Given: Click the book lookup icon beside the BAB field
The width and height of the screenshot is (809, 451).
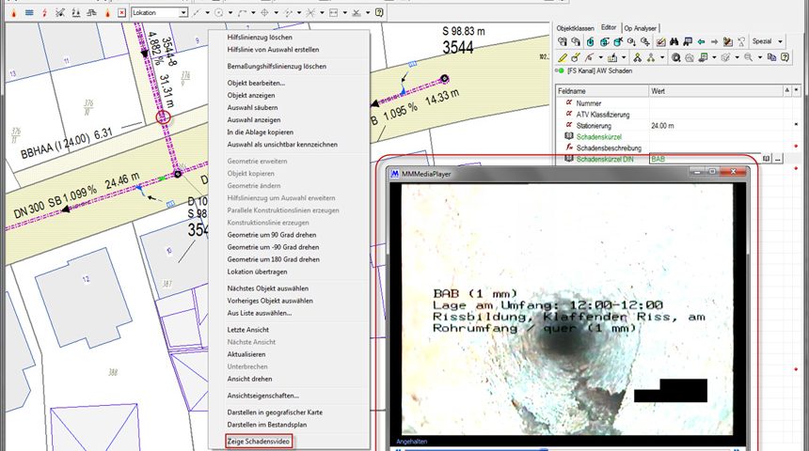Looking at the screenshot, I should pos(767,160).
